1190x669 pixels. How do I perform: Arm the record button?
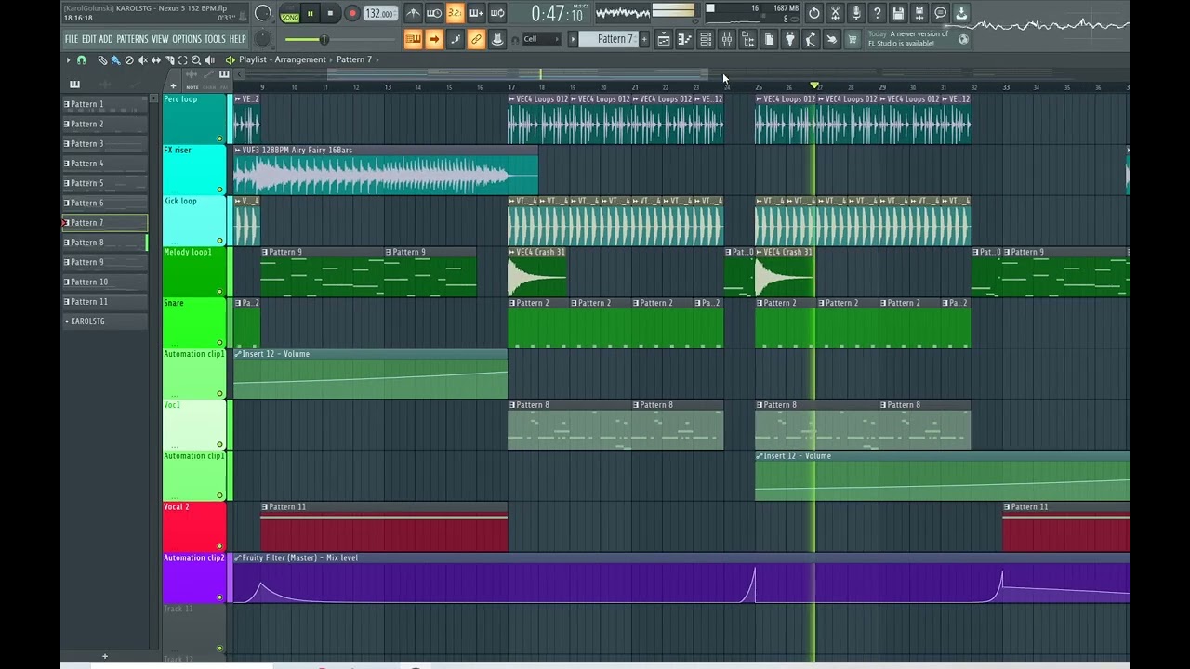coord(352,13)
